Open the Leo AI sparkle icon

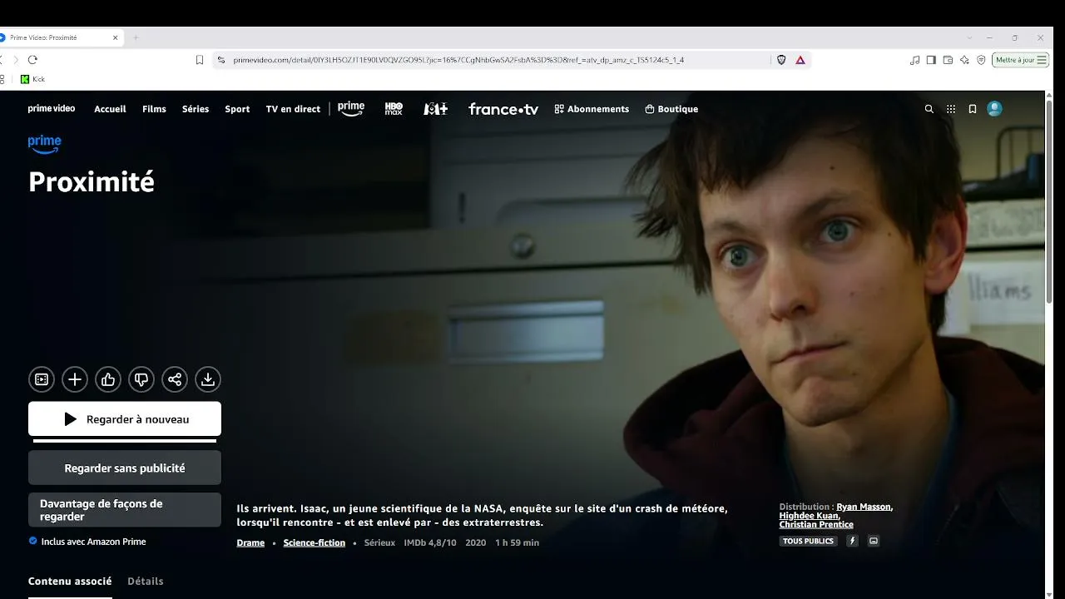pos(964,60)
